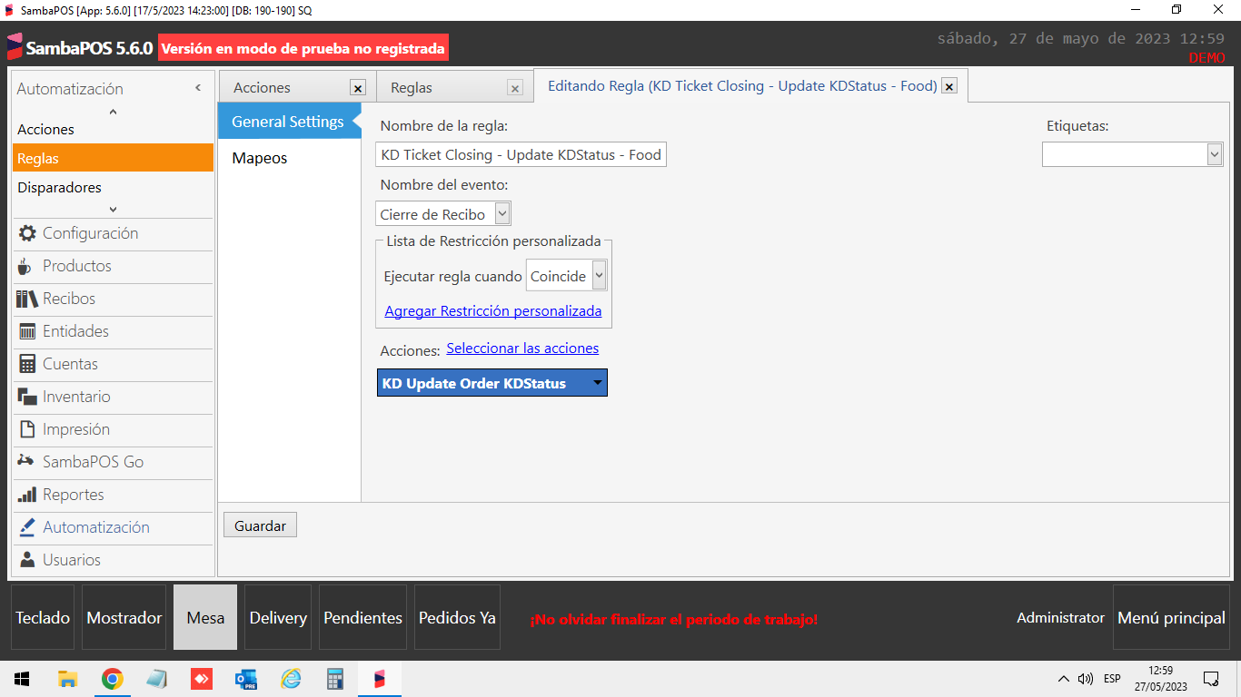The width and height of the screenshot is (1241, 697).
Task: Select Acciones in sidebar list
Action: point(114,130)
